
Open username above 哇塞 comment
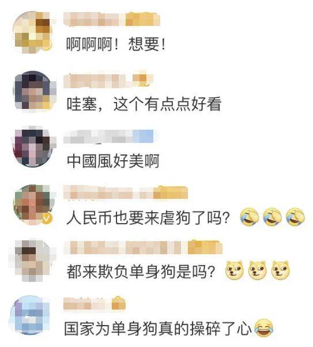(x=108, y=80)
